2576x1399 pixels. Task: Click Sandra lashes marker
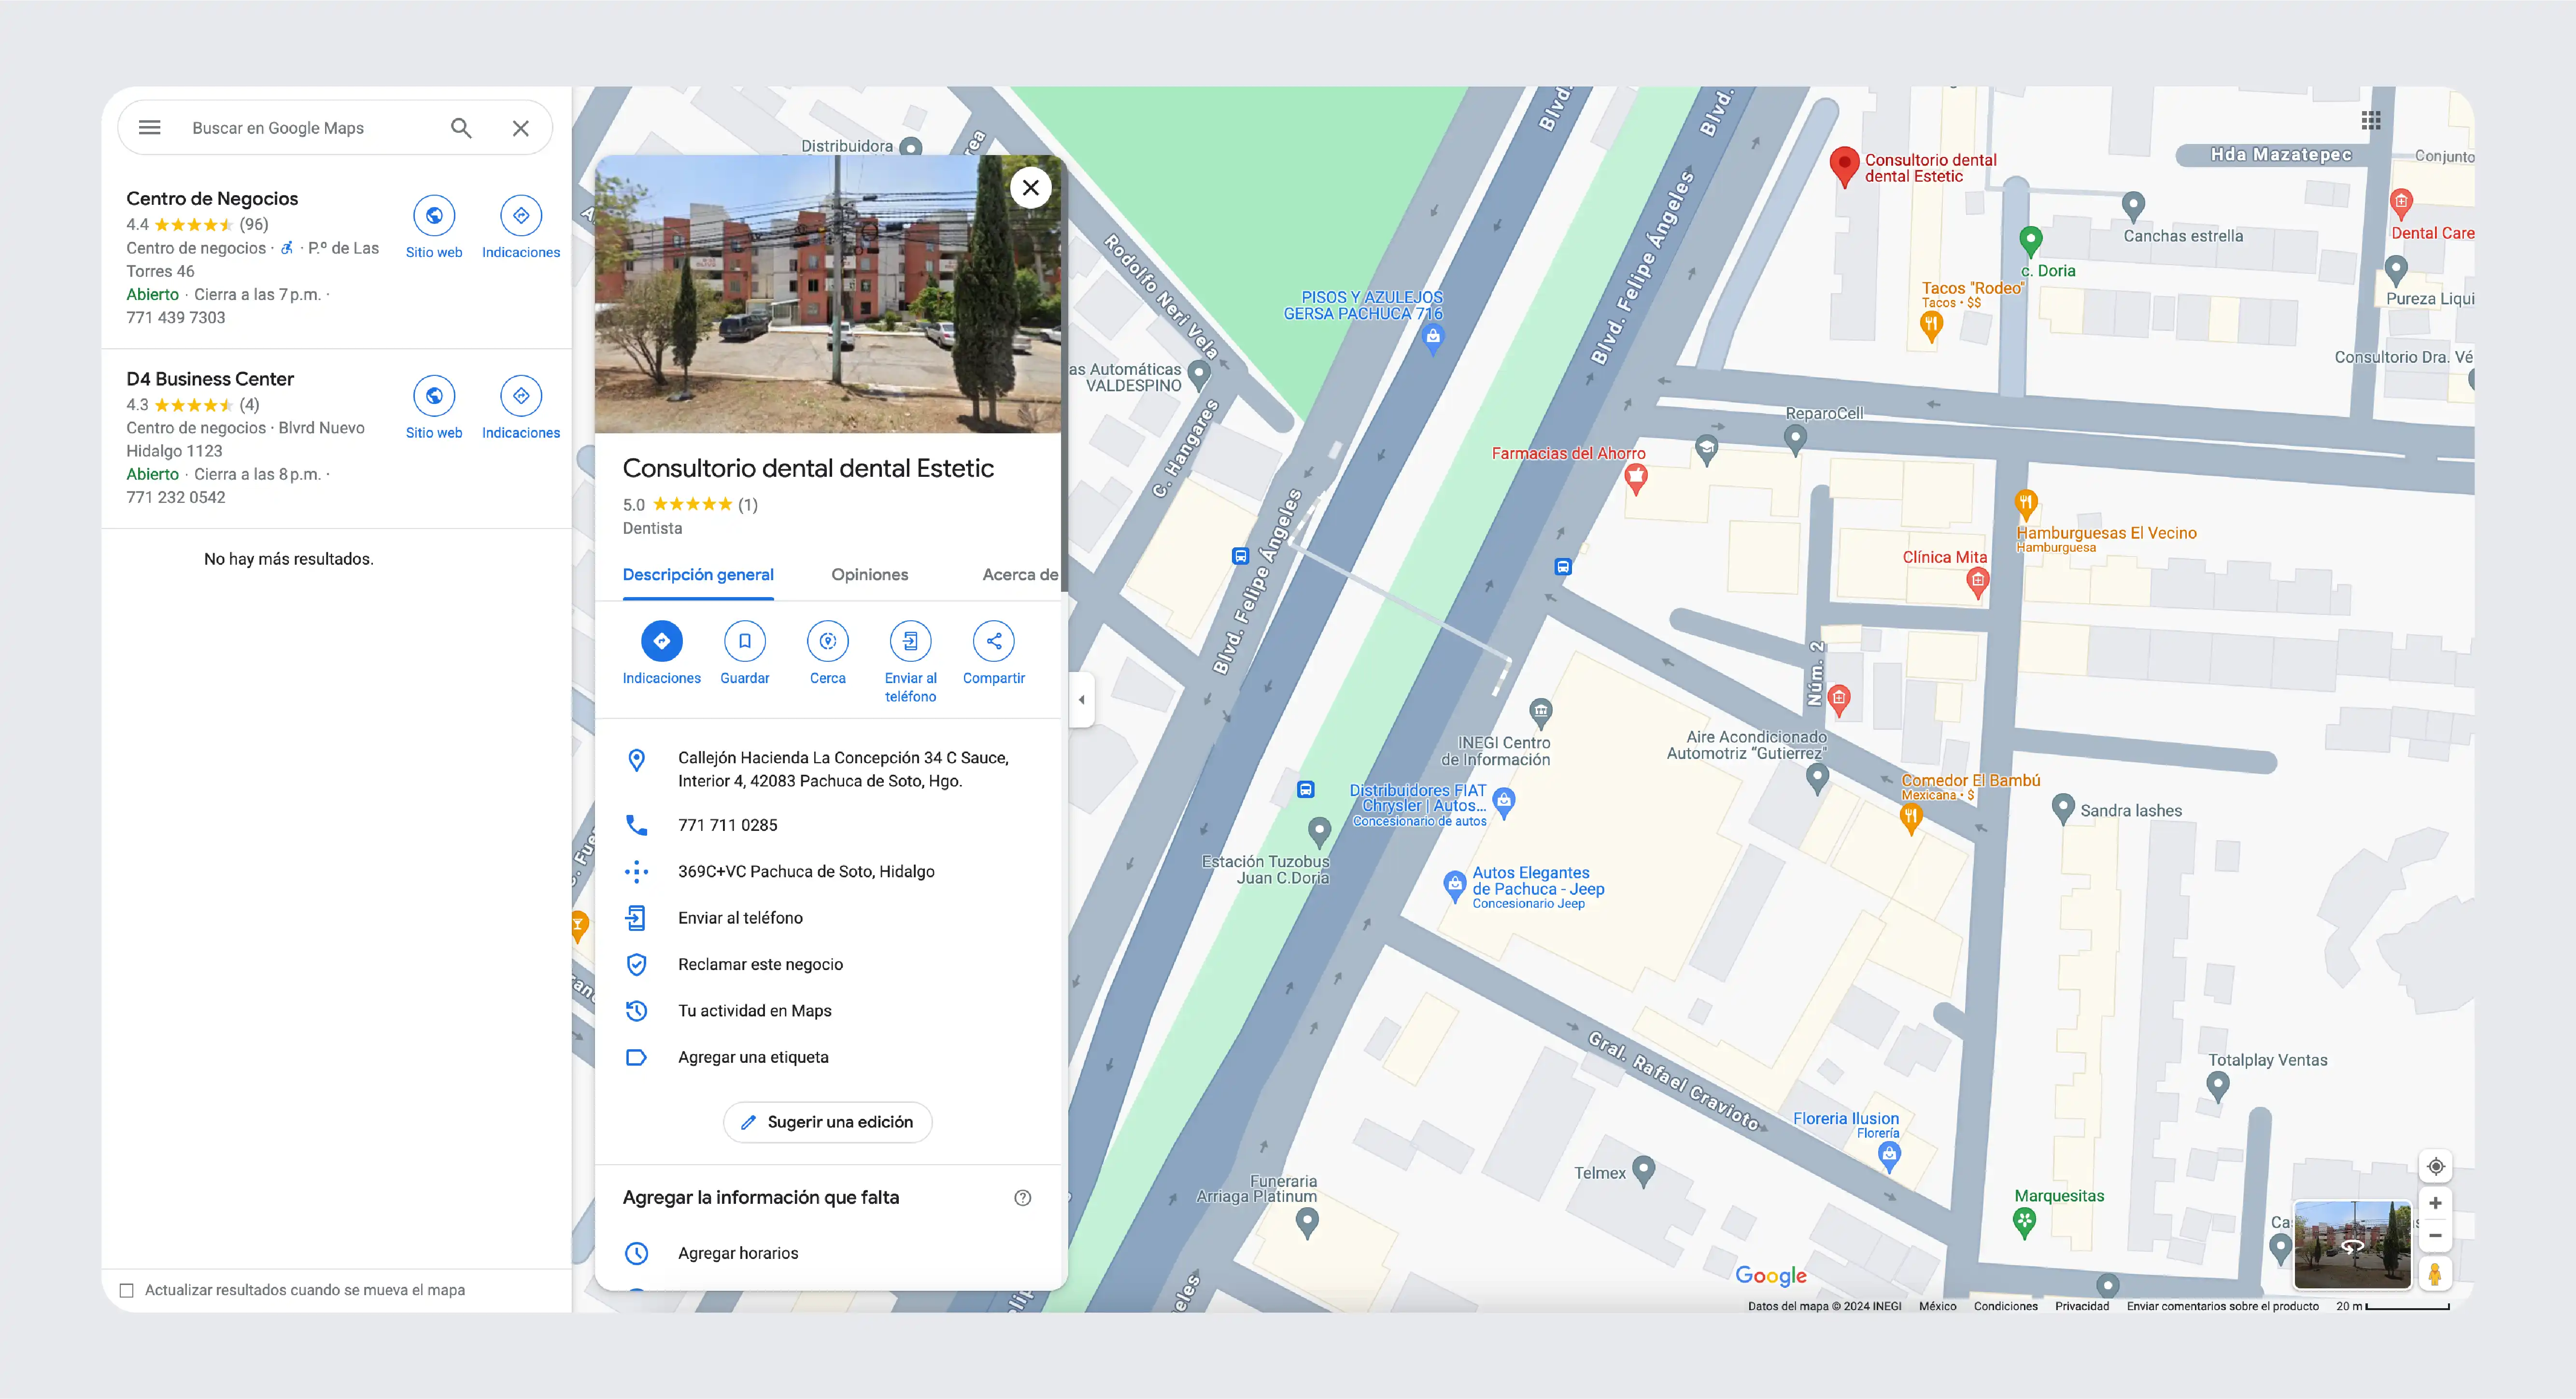2063,809
